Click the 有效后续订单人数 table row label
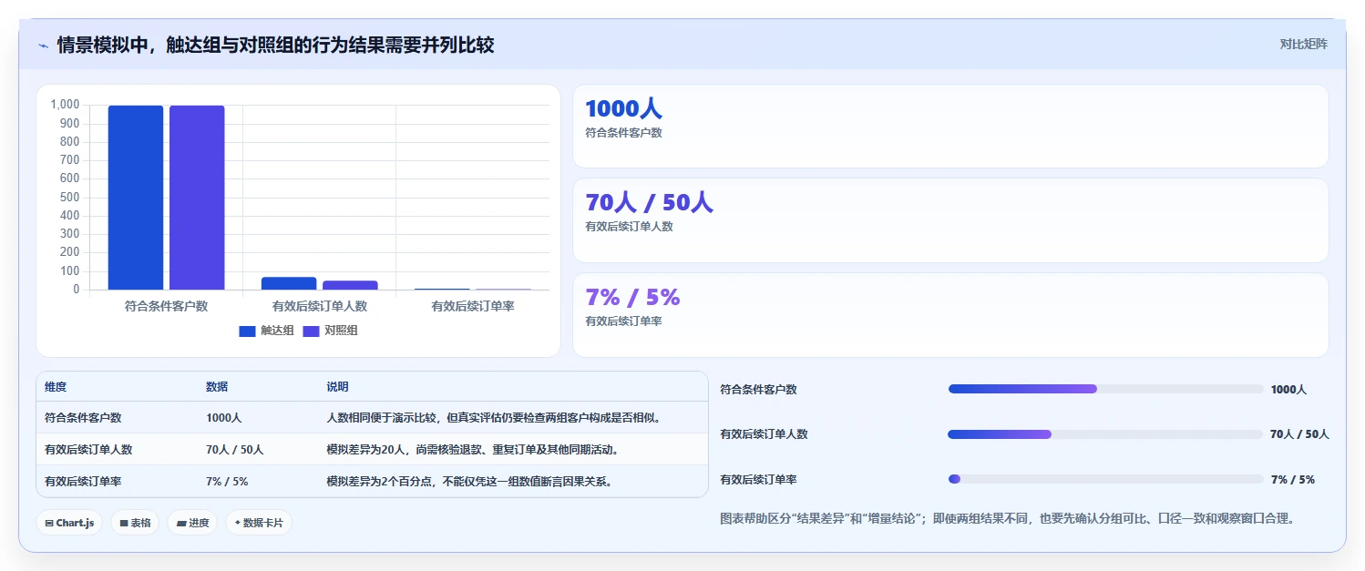Image resolution: width=1365 pixels, height=571 pixels. (x=88, y=449)
